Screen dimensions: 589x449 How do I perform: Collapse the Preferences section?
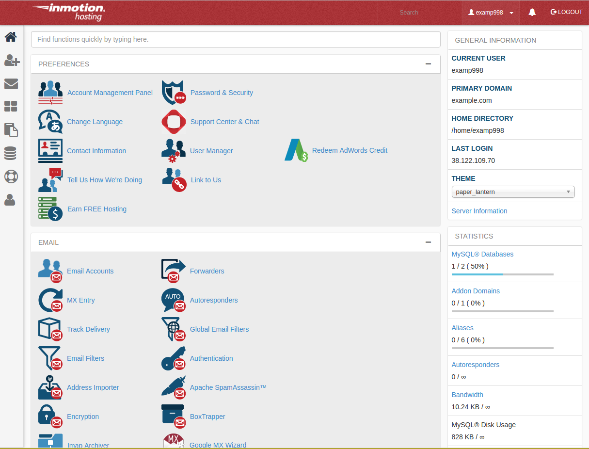pyautogui.click(x=428, y=64)
